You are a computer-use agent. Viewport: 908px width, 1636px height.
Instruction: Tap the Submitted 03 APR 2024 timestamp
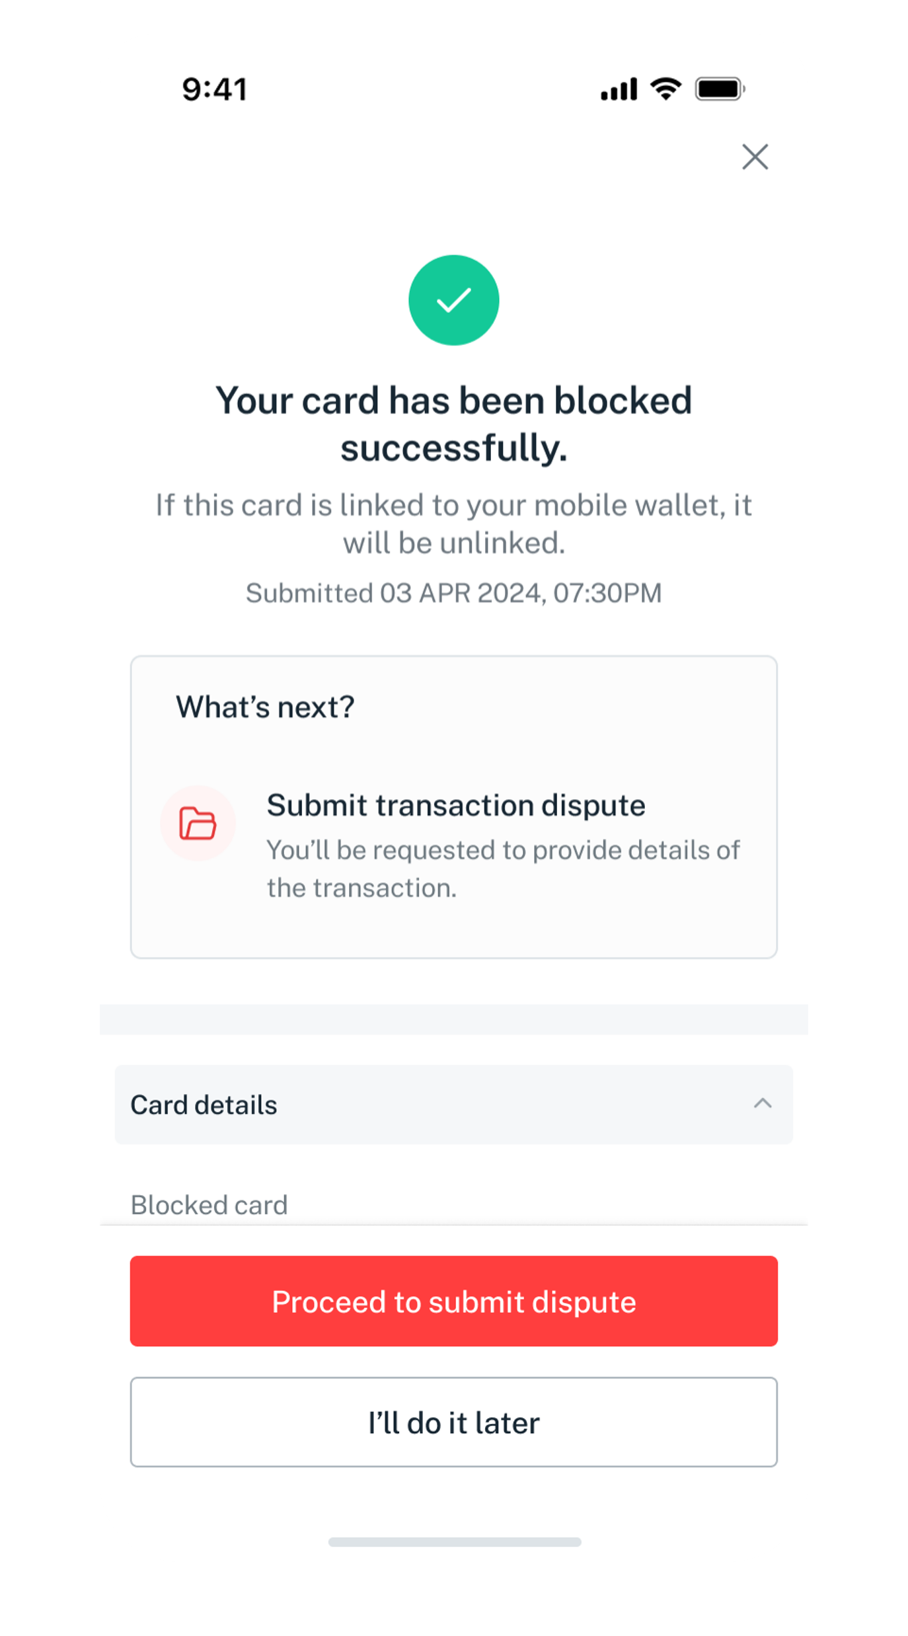coord(453,593)
